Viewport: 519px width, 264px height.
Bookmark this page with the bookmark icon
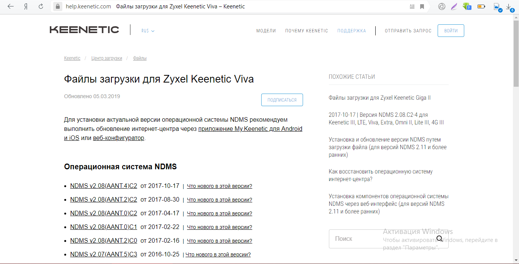coord(422,6)
